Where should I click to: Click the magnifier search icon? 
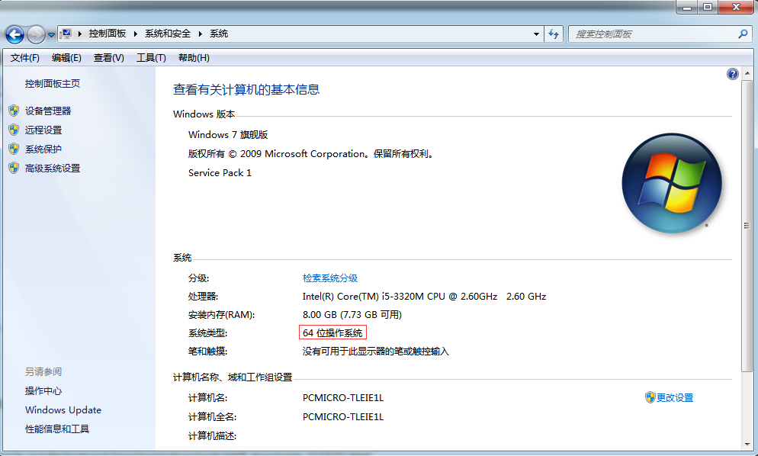pos(743,34)
